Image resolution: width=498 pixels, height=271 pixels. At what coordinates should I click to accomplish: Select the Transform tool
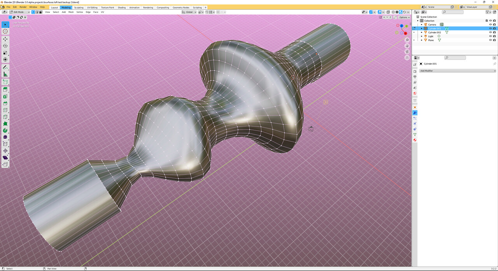[x=5, y=59]
